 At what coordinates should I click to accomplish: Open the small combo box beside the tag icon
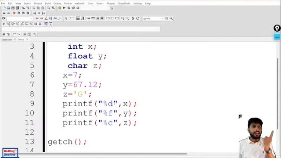click(20, 18)
